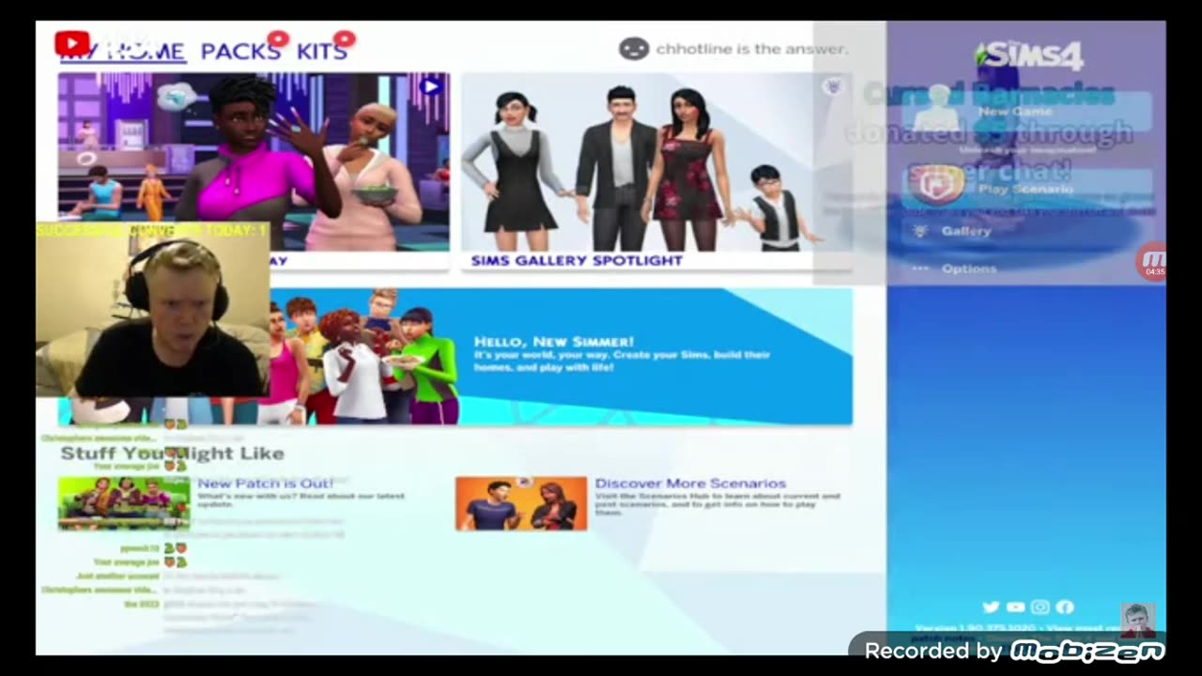The width and height of the screenshot is (1202, 676).
Task: Open the Sims Gallery Spotlight family image
Action: 656,162
